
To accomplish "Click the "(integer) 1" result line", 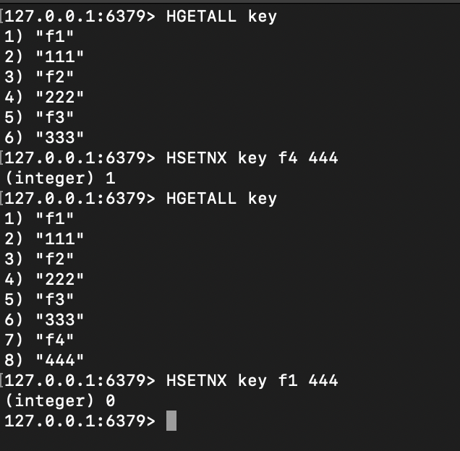I will click(60, 179).
